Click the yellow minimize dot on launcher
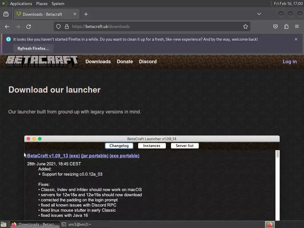The height and width of the screenshot is (228, 304). click(34, 139)
